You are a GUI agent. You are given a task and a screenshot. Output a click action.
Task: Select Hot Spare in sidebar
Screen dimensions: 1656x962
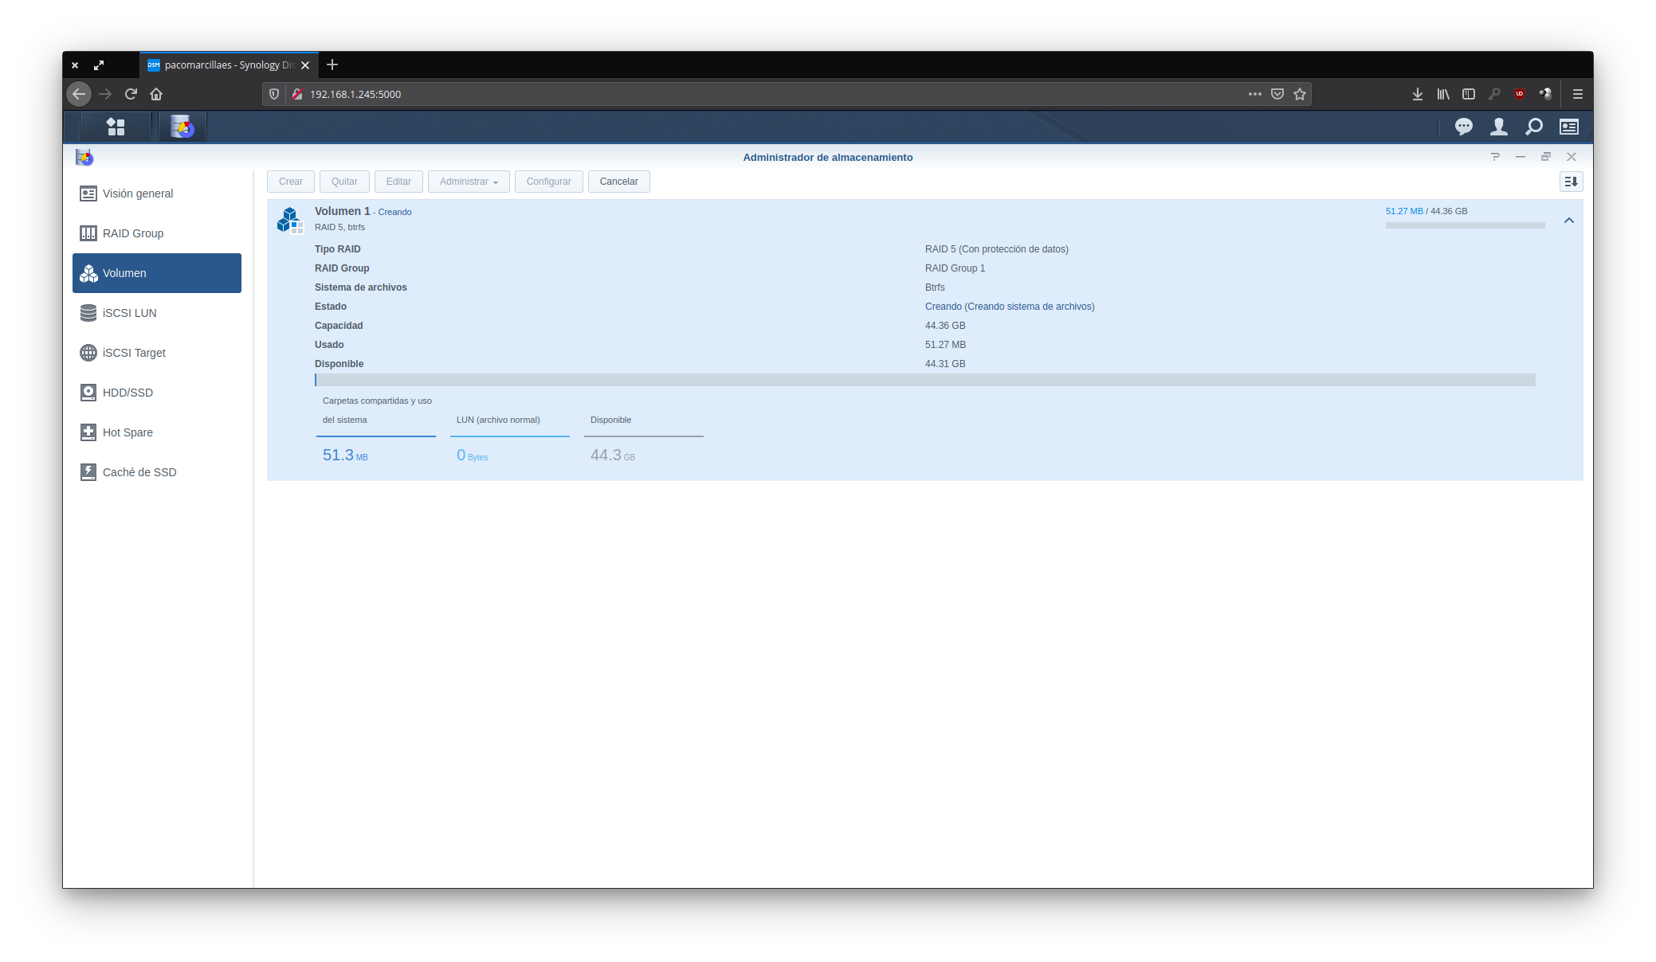click(x=128, y=432)
